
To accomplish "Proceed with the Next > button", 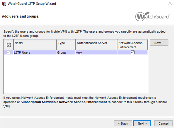I will coord(142,123).
